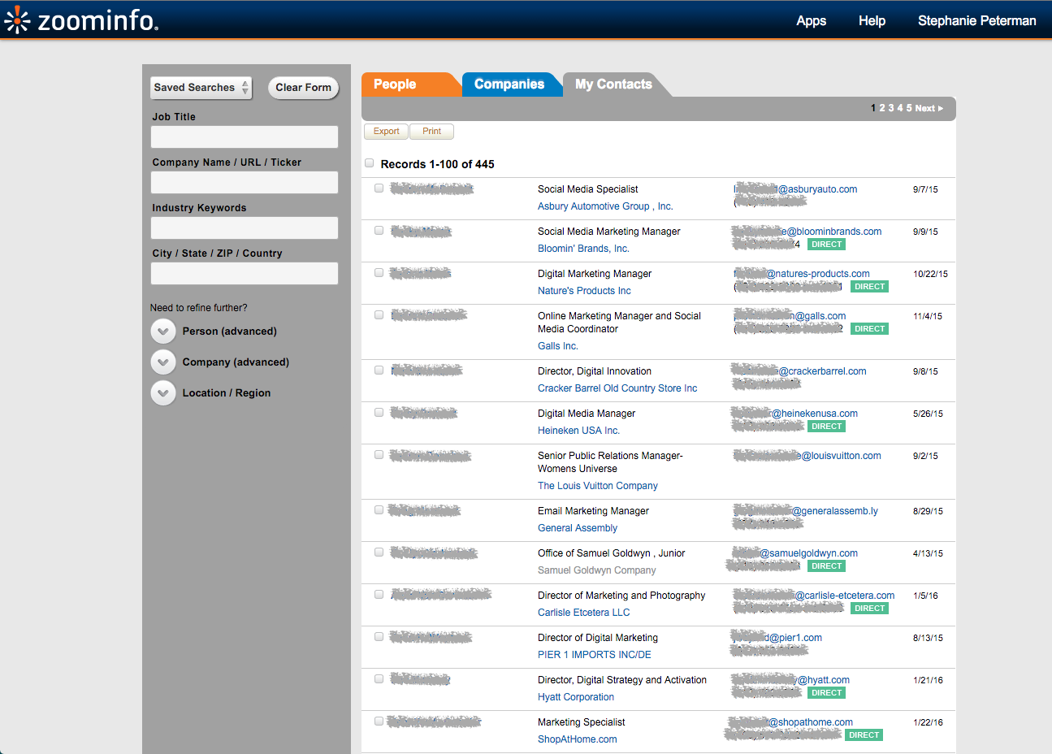
Task: Open The Louis Vuitton Company link
Action: 598,486
